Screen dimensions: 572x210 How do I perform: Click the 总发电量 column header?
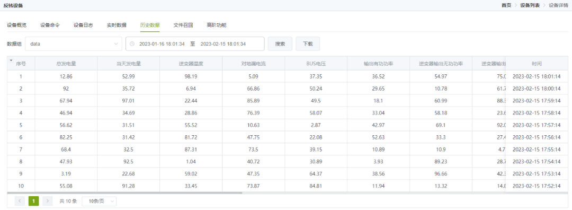(66, 64)
